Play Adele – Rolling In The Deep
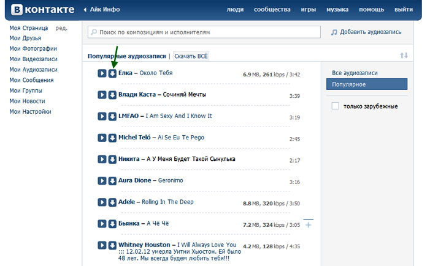 102,202
